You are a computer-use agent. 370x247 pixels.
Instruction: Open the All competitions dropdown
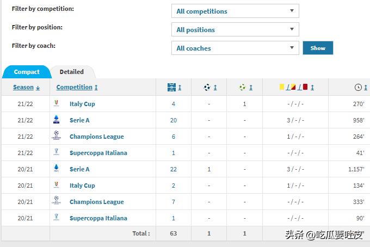[x=235, y=11]
